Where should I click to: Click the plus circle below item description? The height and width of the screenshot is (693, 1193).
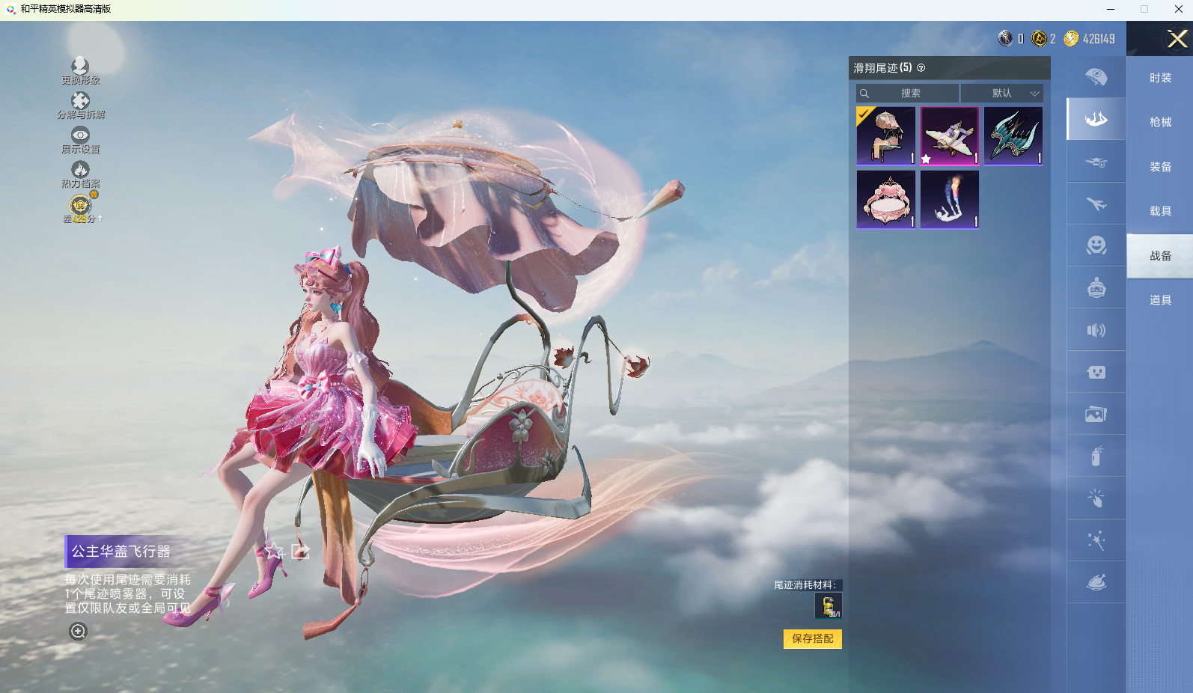click(x=78, y=631)
